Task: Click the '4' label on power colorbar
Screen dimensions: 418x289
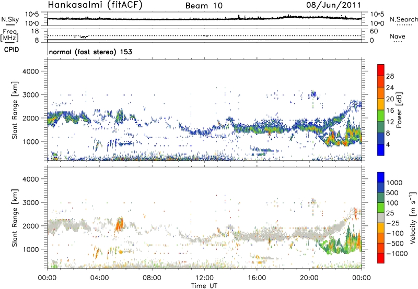Action: (388, 144)
